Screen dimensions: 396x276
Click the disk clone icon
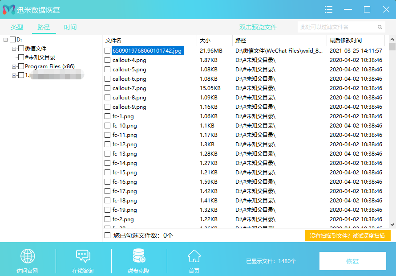[138, 256]
